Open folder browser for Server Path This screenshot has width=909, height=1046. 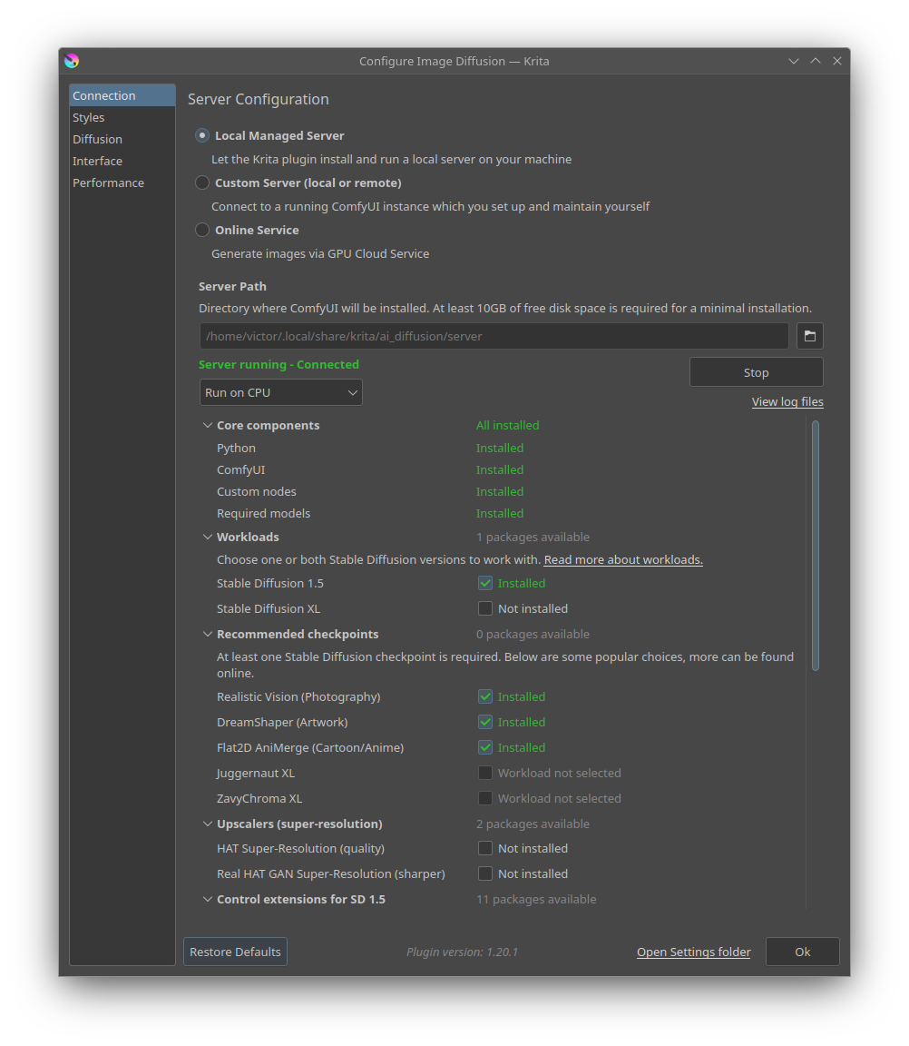810,336
